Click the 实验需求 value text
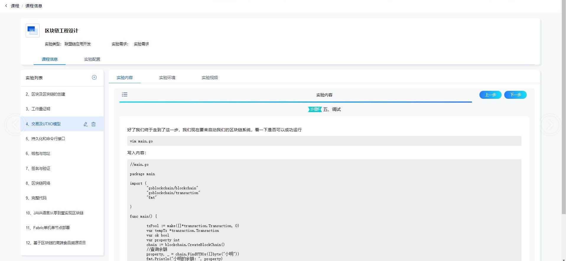Image resolution: width=566 pixels, height=261 pixels. click(141, 44)
